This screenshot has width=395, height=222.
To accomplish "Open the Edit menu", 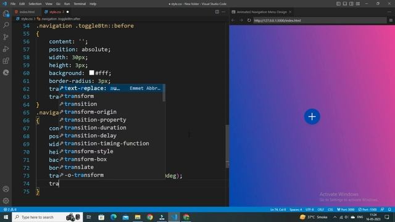I will 22,4.
